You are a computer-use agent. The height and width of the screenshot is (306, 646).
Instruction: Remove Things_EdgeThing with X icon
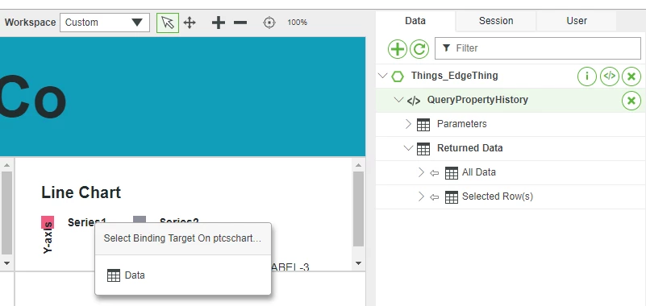click(631, 76)
